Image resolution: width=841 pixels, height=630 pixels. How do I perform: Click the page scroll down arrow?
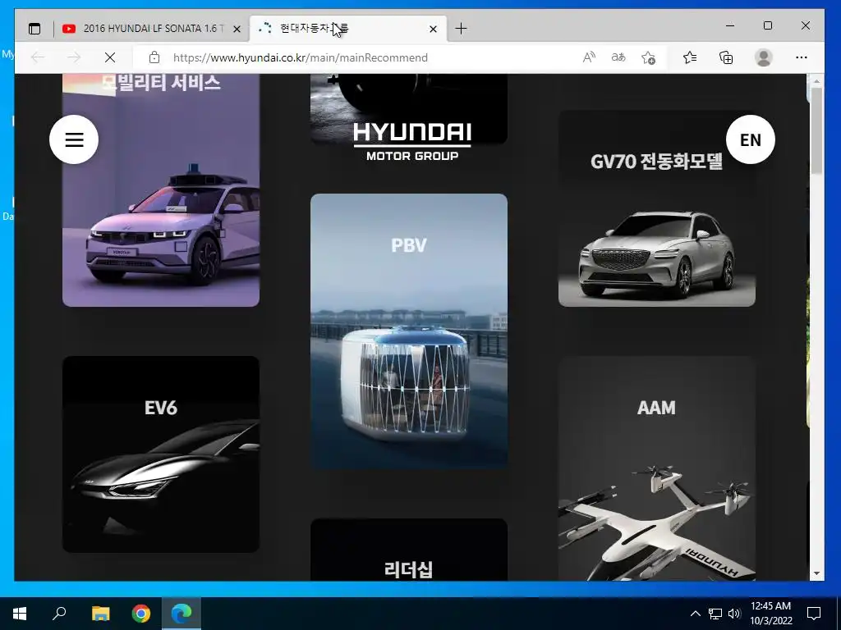[x=816, y=573]
